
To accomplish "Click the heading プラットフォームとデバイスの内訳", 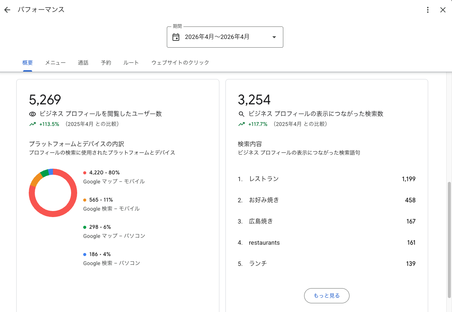I will coord(76,144).
